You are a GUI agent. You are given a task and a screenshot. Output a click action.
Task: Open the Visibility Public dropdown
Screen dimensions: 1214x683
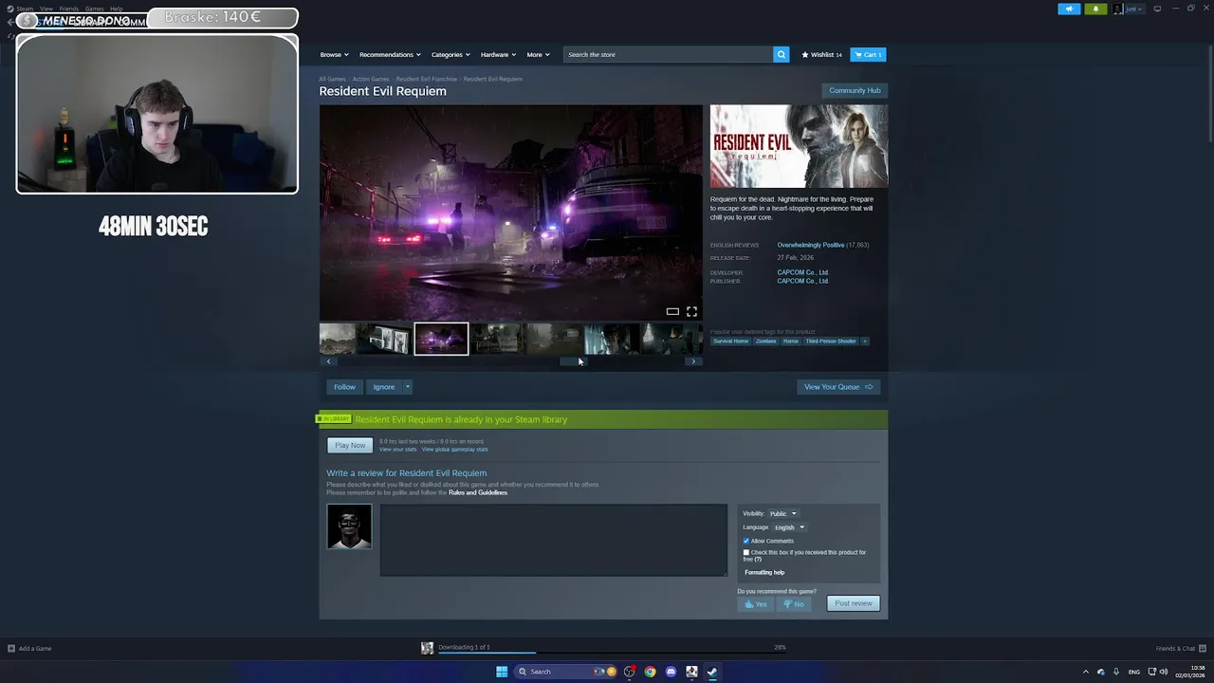point(782,513)
